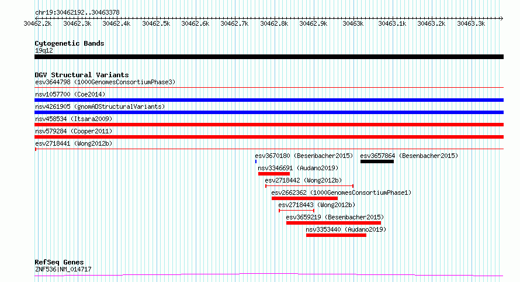
Task: Open variant nsv458534 (Itsara2009) label
Action: (x=74, y=119)
